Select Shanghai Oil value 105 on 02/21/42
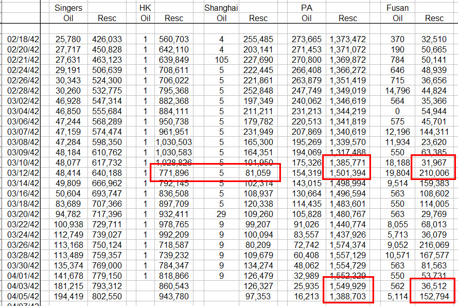The width and height of the screenshot is (458, 306). click(221, 60)
